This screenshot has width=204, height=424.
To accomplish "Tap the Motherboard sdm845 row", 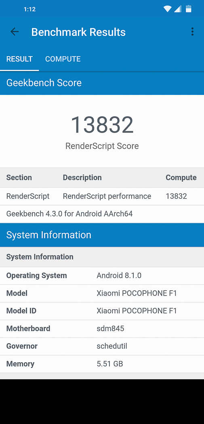I will (x=102, y=329).
